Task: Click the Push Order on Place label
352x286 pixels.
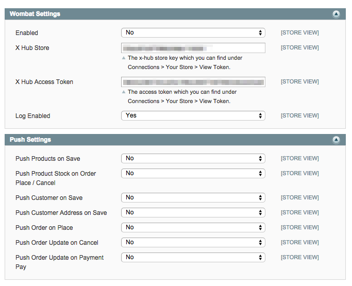Action: tap(44, 228)
